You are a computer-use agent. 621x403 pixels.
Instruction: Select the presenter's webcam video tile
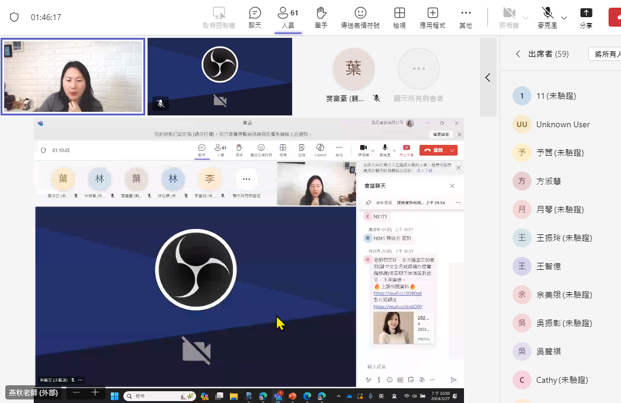[x=73, y=76]
